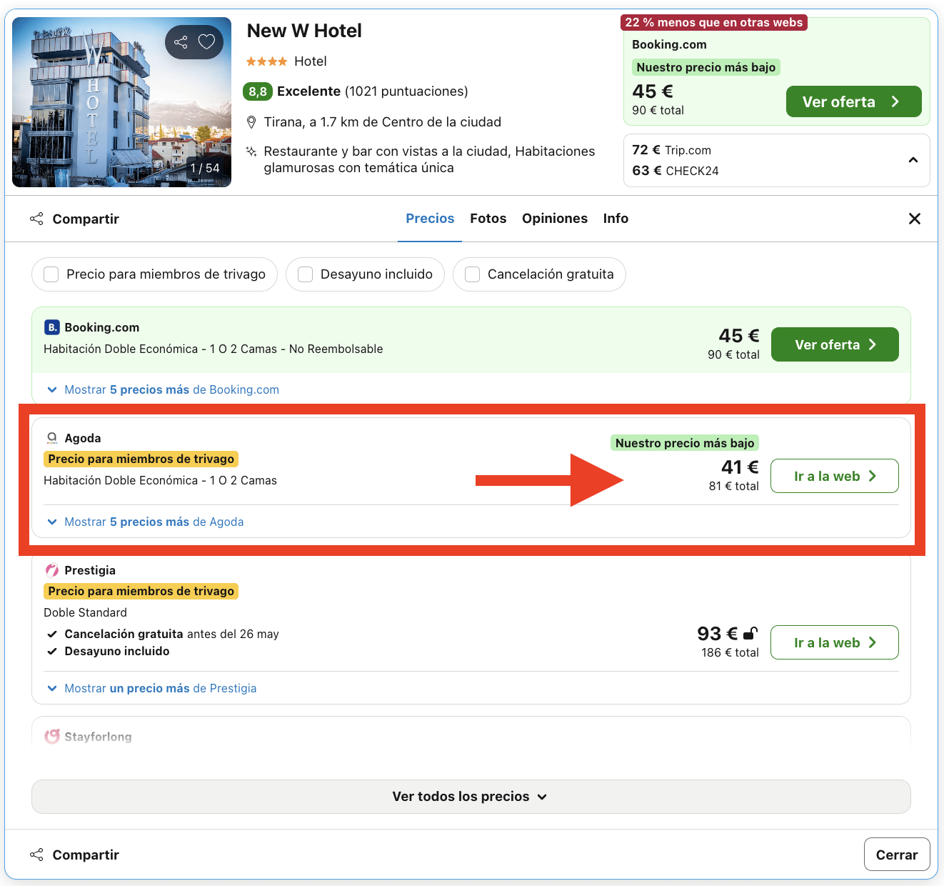Click the lock icon beside the 93 € price

pyautogui.click(x=750, y=633)
